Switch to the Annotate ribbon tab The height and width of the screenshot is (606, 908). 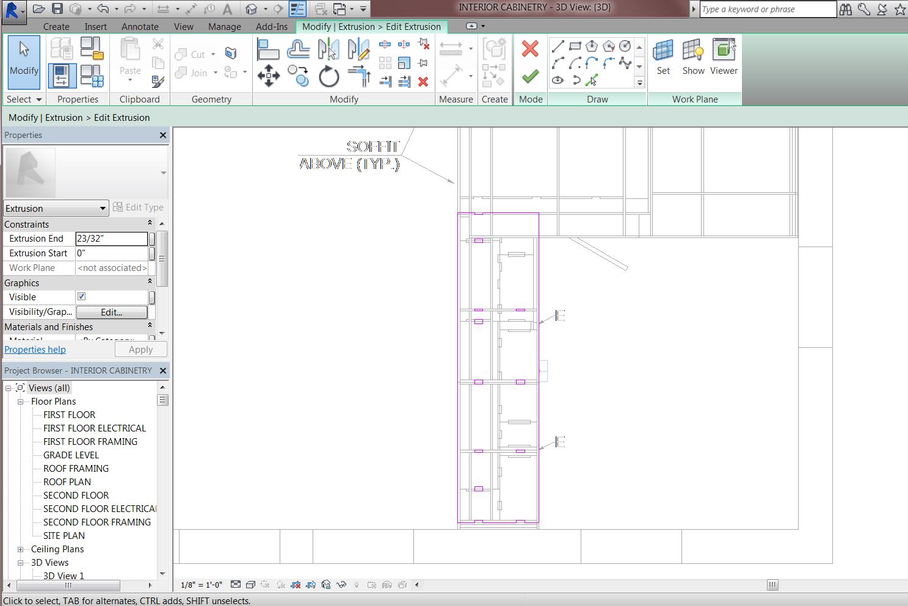point(140,26)
